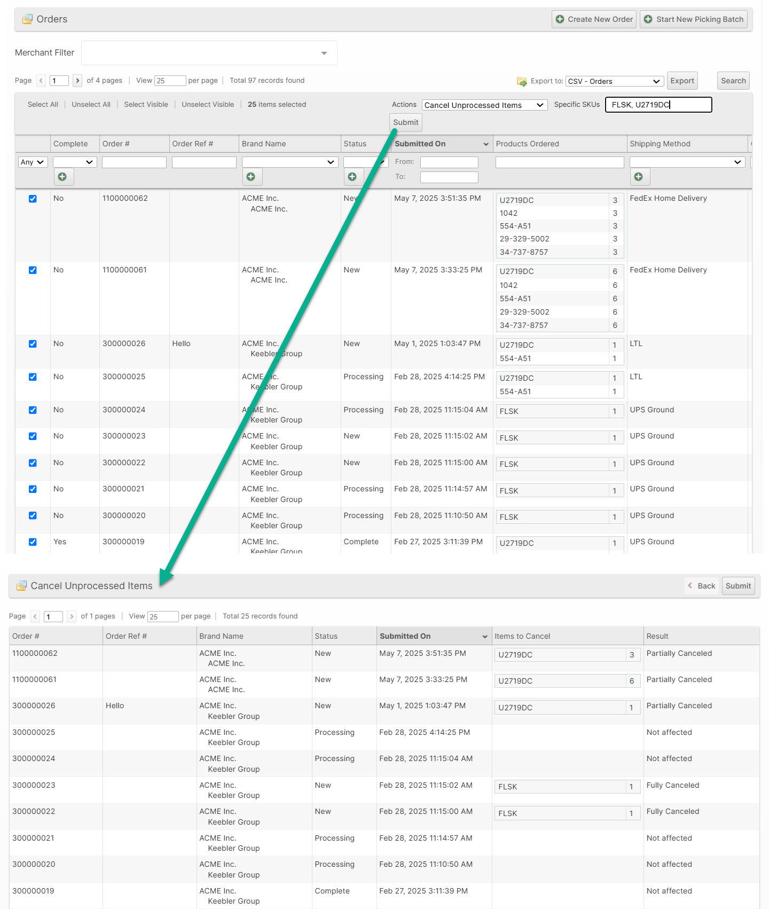Click Start New Picking Batch button

[x=693, y=19]
